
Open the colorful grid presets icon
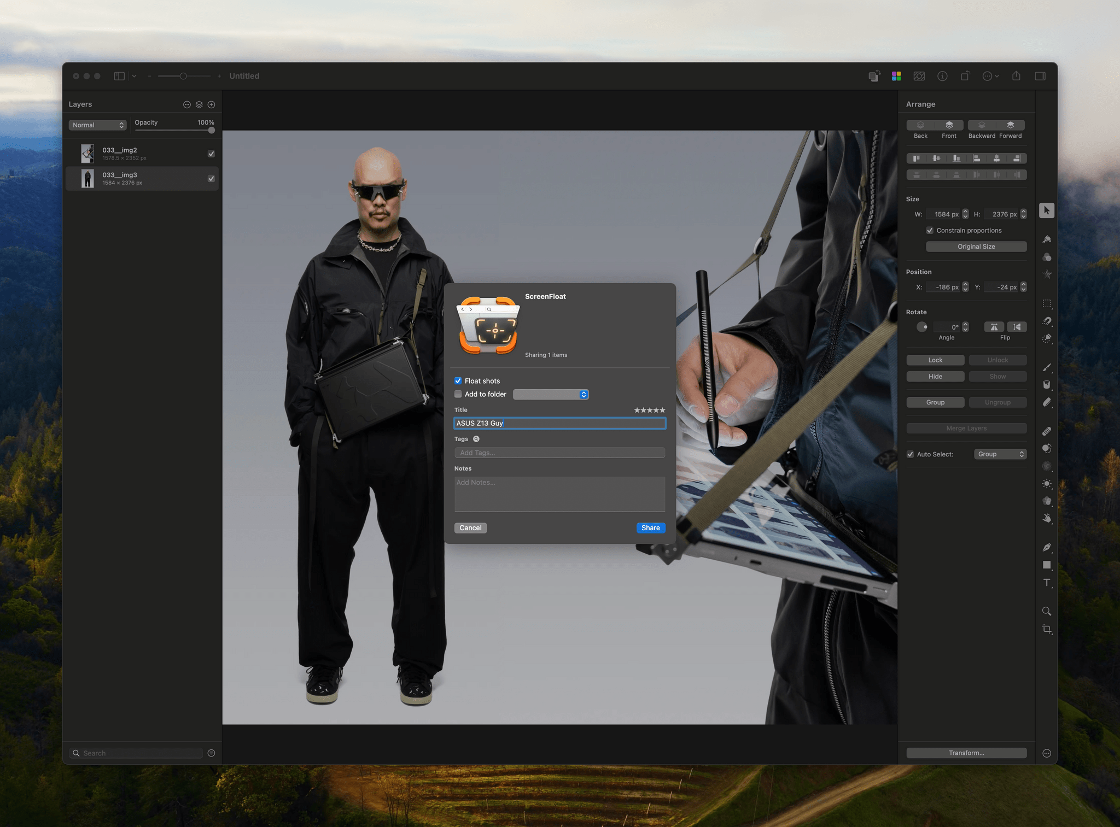click(x=896, y=76)
